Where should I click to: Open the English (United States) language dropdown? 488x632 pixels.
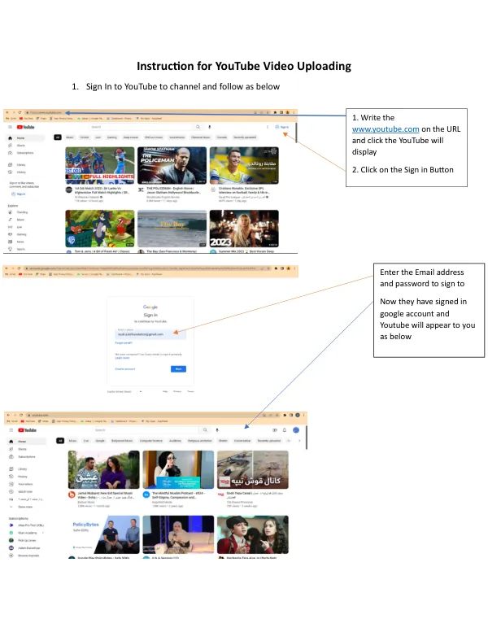point(124,391)
